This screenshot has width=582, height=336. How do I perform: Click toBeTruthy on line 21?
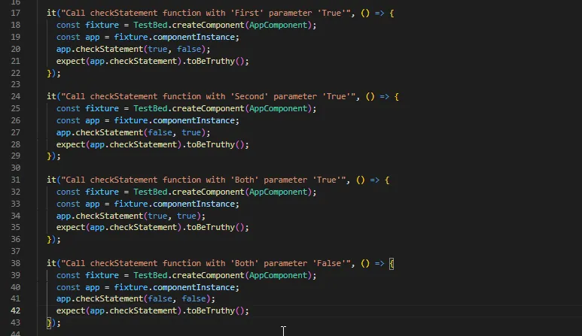tap(211, 61)
